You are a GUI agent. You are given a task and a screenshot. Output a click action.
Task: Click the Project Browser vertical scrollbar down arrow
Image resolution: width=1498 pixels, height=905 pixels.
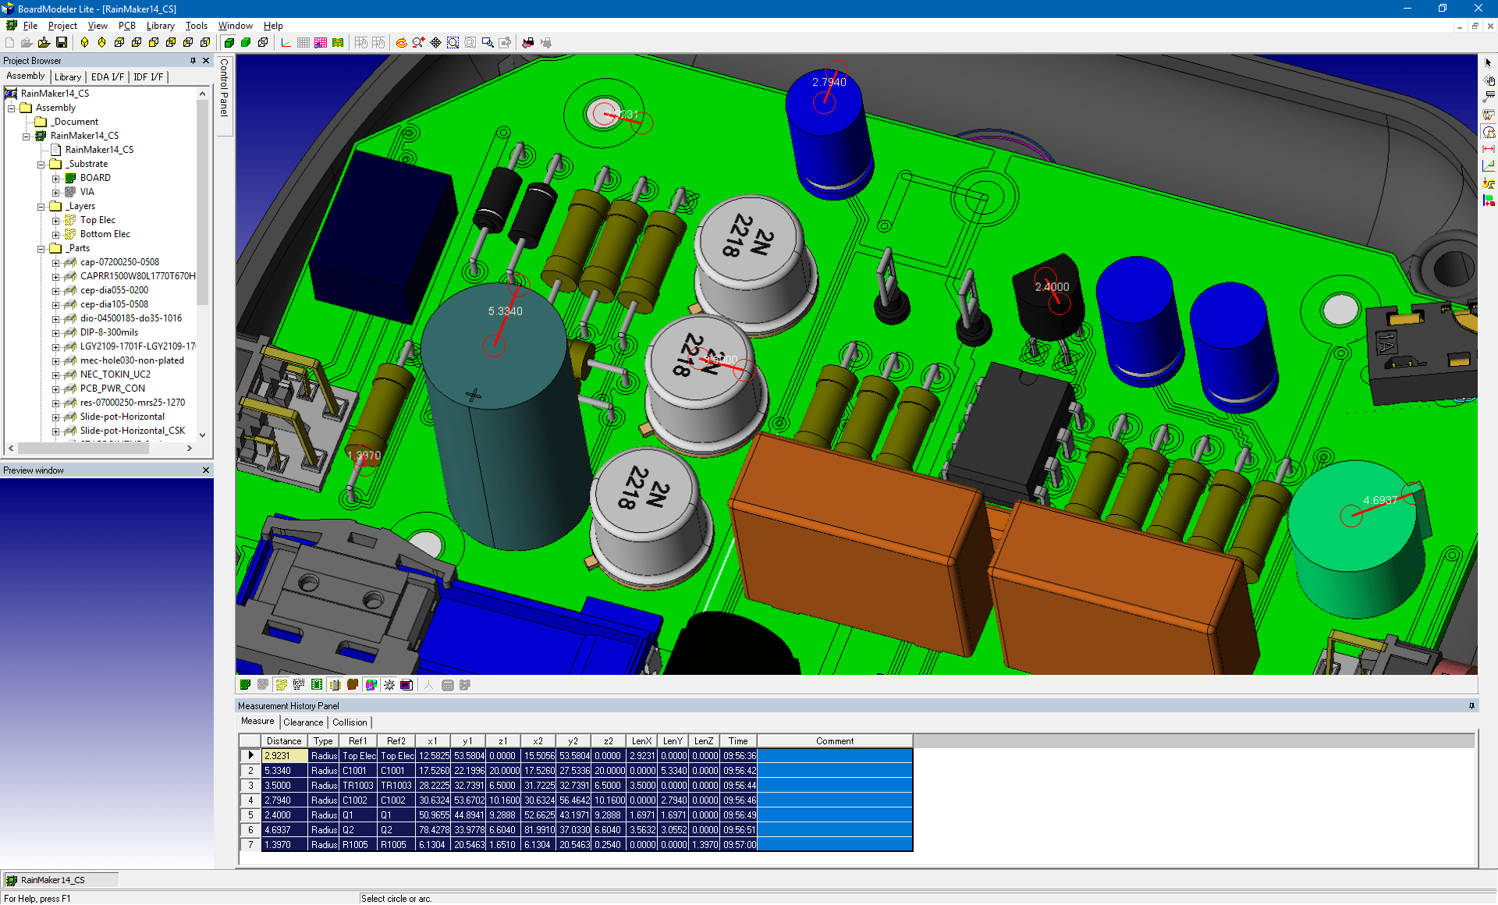pos(203,435)
